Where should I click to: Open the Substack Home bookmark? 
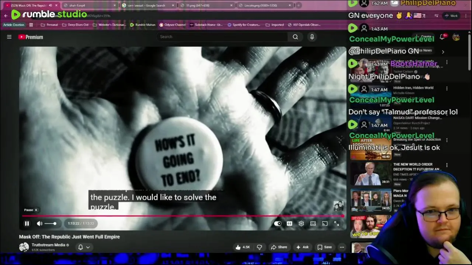point(206,25)
